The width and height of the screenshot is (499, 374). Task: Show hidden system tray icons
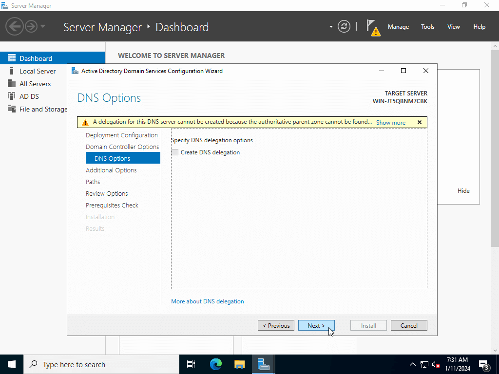pos(412,364)
